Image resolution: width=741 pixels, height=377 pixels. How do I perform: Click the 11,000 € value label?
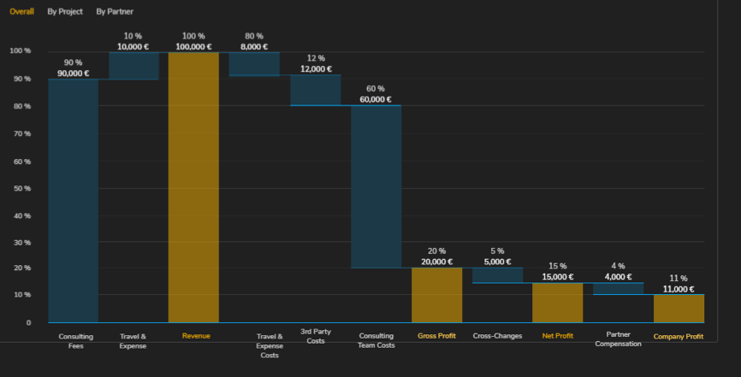679,290
